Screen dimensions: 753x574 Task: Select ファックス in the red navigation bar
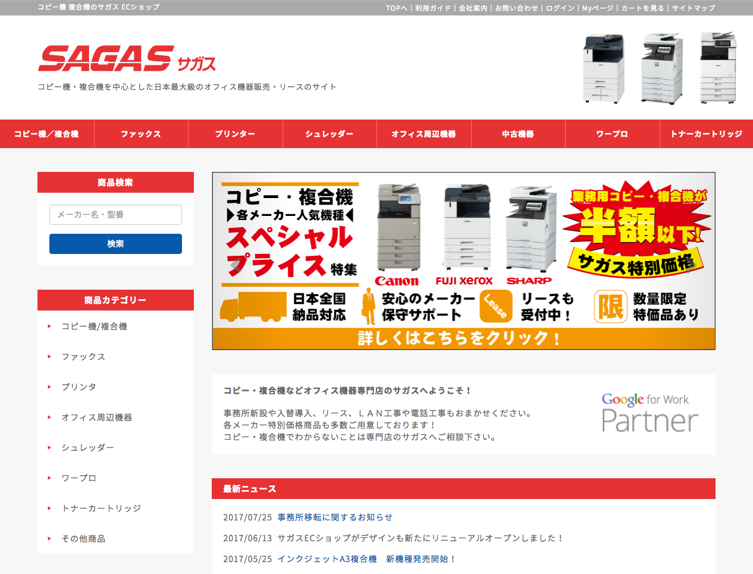tap(141, 134)
